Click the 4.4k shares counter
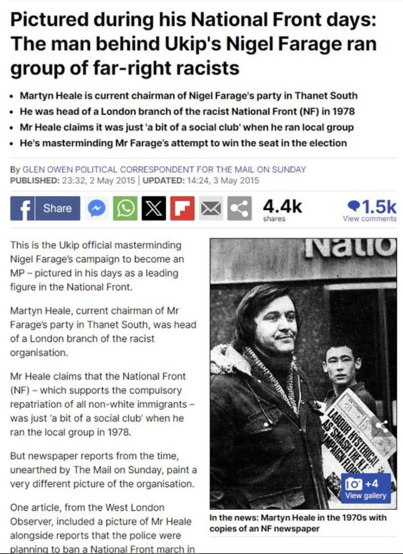This screenshot has height=554, width=403. 282,210
